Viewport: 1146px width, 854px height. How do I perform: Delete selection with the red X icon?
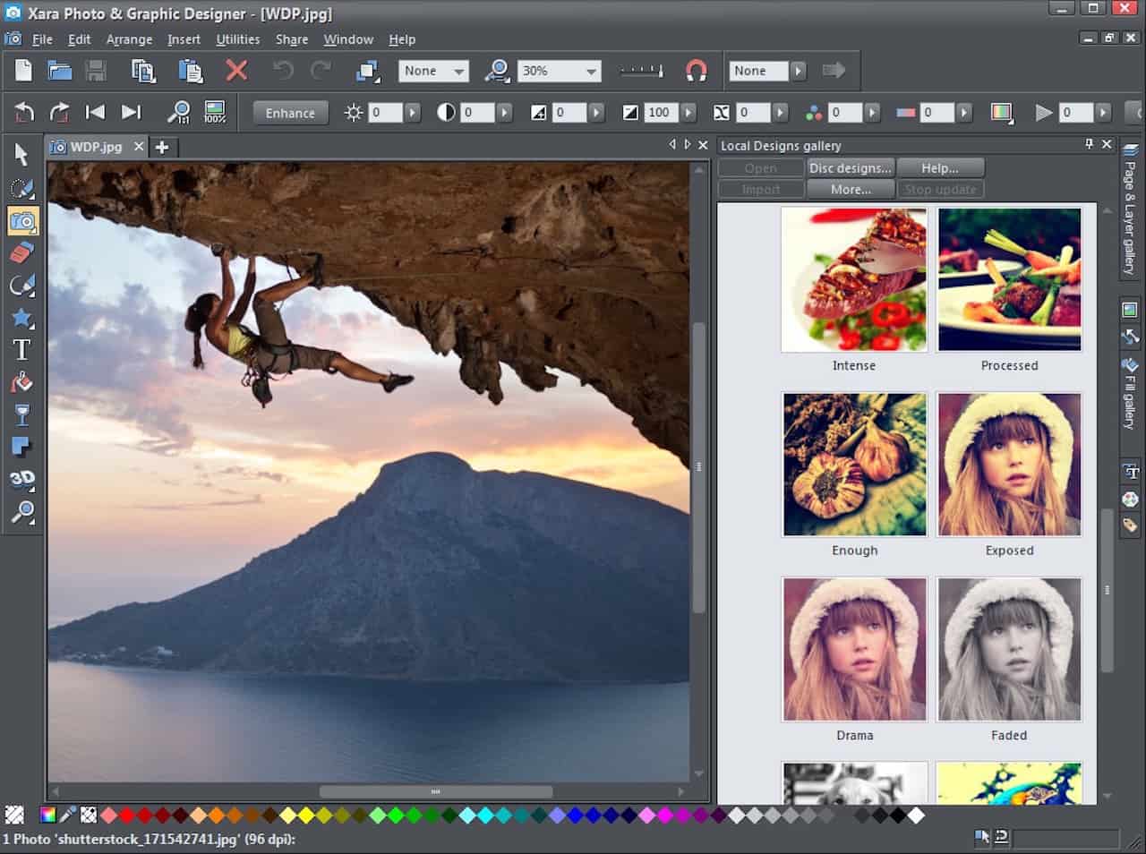pos(236,71)
